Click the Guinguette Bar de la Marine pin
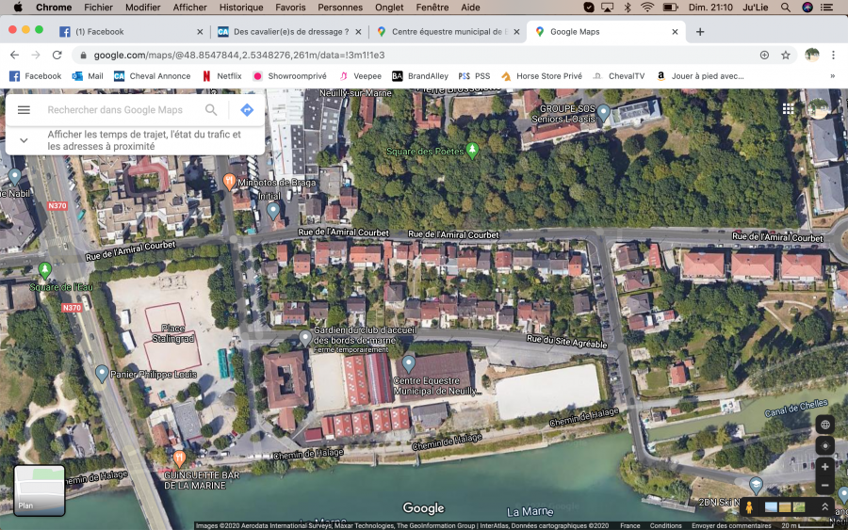Image resolution: width=848 pixels, height=530 pixels. [x=179, y=458]
